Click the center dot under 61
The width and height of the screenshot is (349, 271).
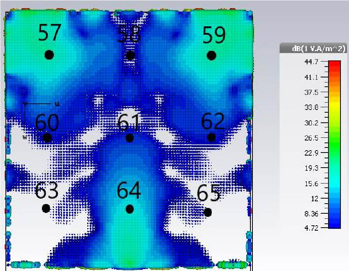pos(130,138)
